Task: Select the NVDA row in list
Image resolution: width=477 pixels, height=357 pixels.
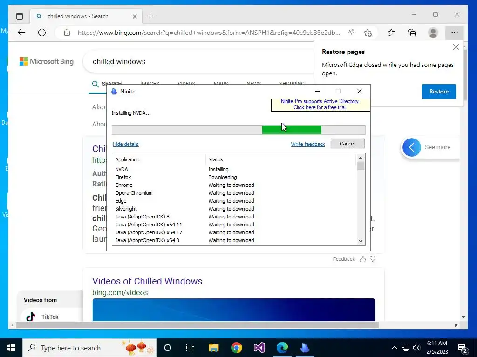Action: click(x=235, y=169)
